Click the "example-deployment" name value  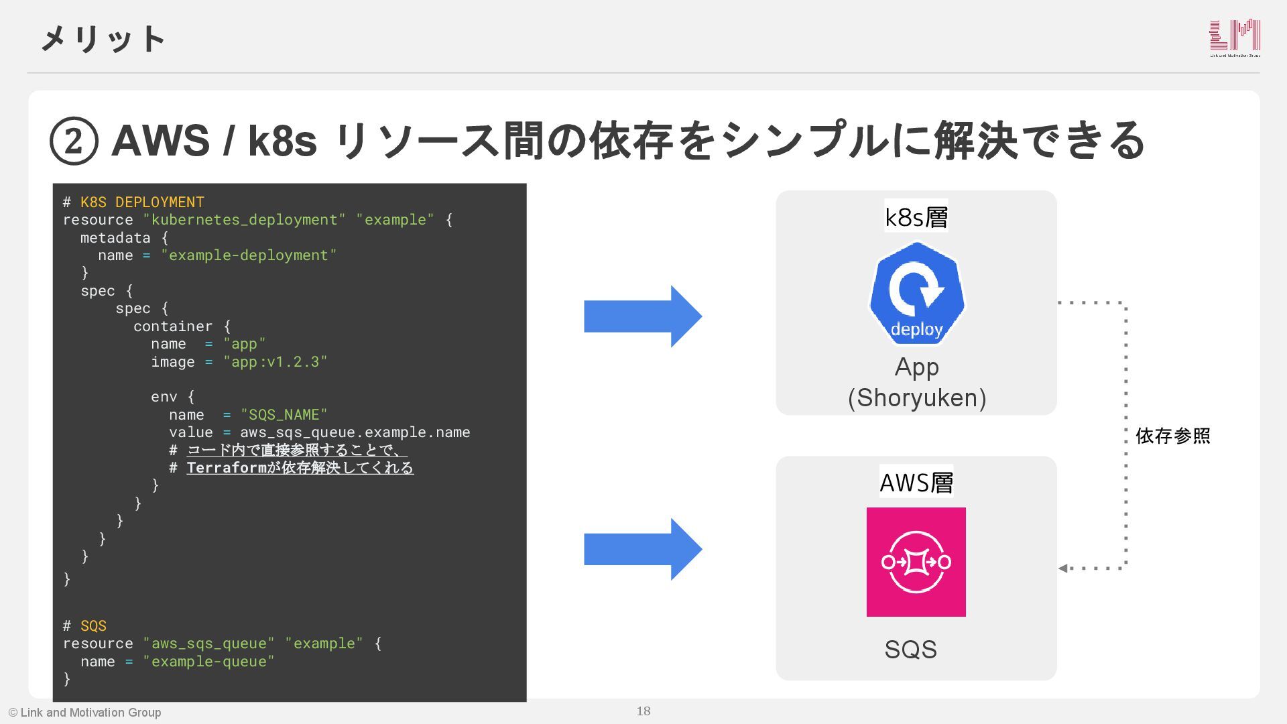click(249, 255)
